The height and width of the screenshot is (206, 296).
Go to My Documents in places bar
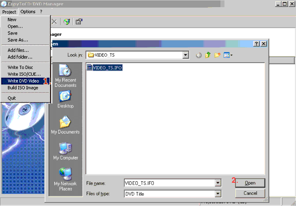(65, 125)
